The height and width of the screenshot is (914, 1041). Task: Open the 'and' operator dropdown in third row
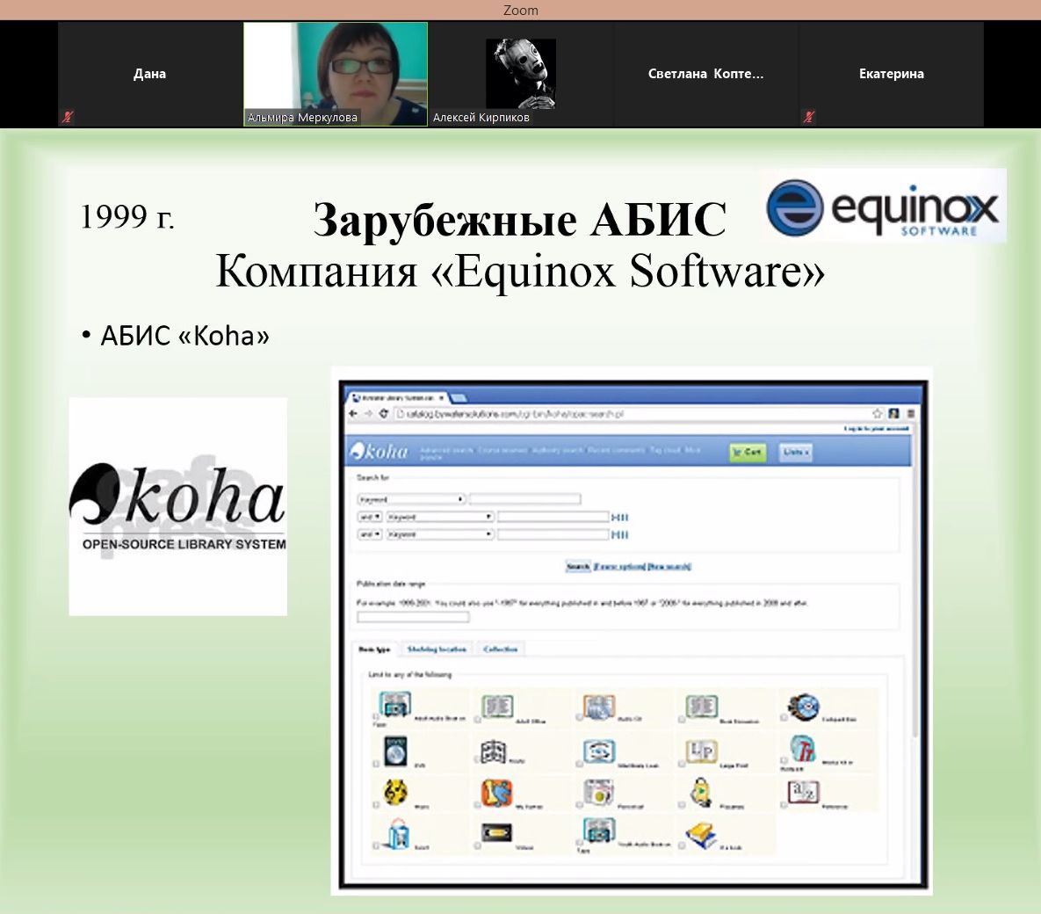click(x=370, y=534)
